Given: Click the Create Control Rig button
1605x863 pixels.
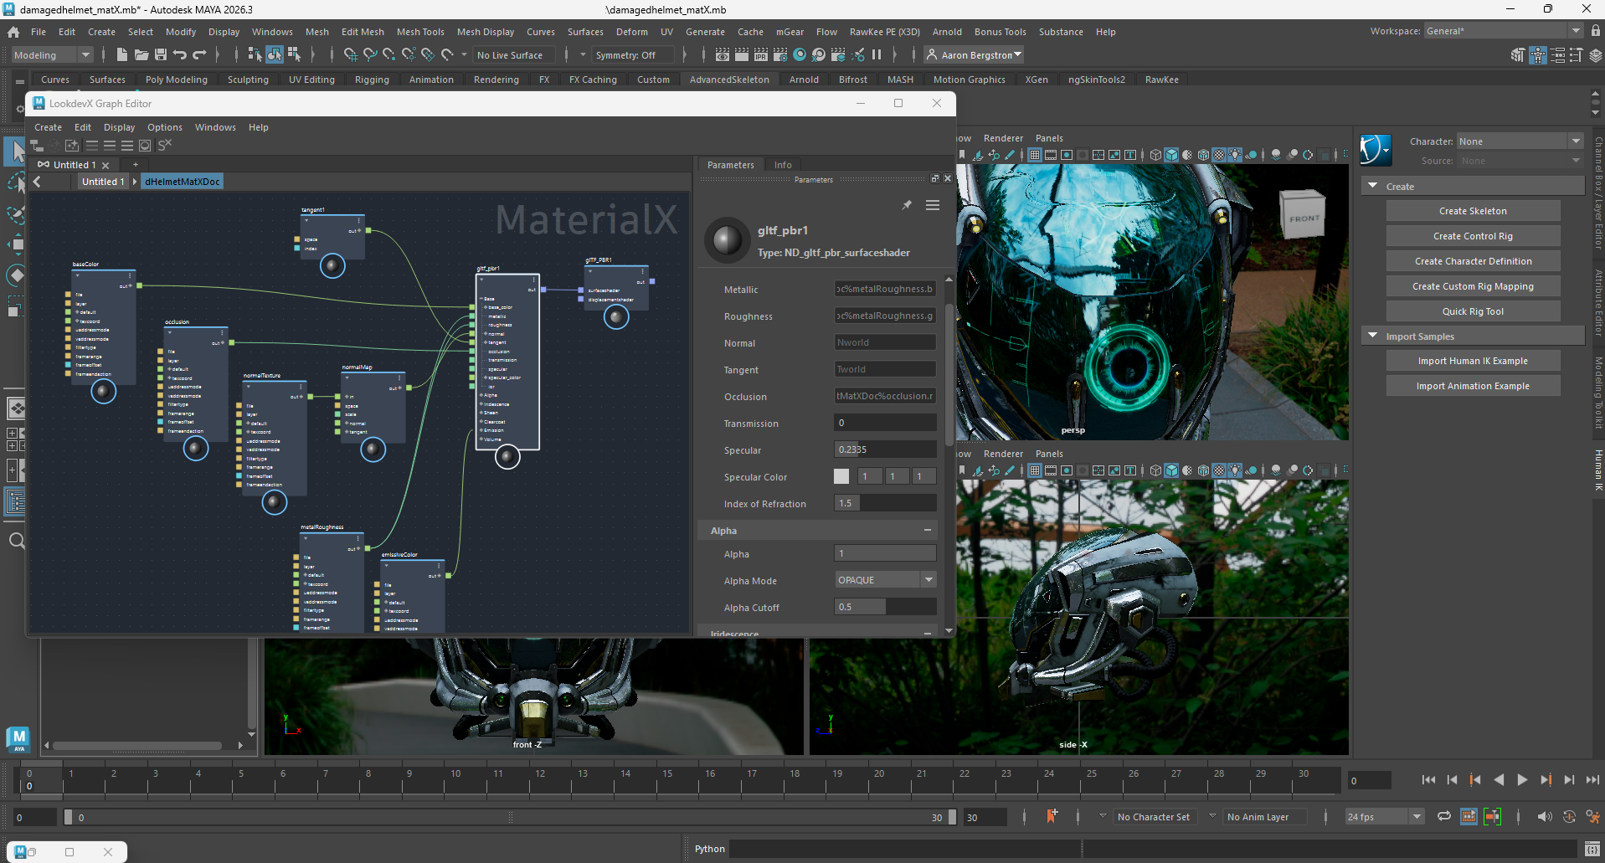Looking at the screenshot, I should click(1473, 235).
